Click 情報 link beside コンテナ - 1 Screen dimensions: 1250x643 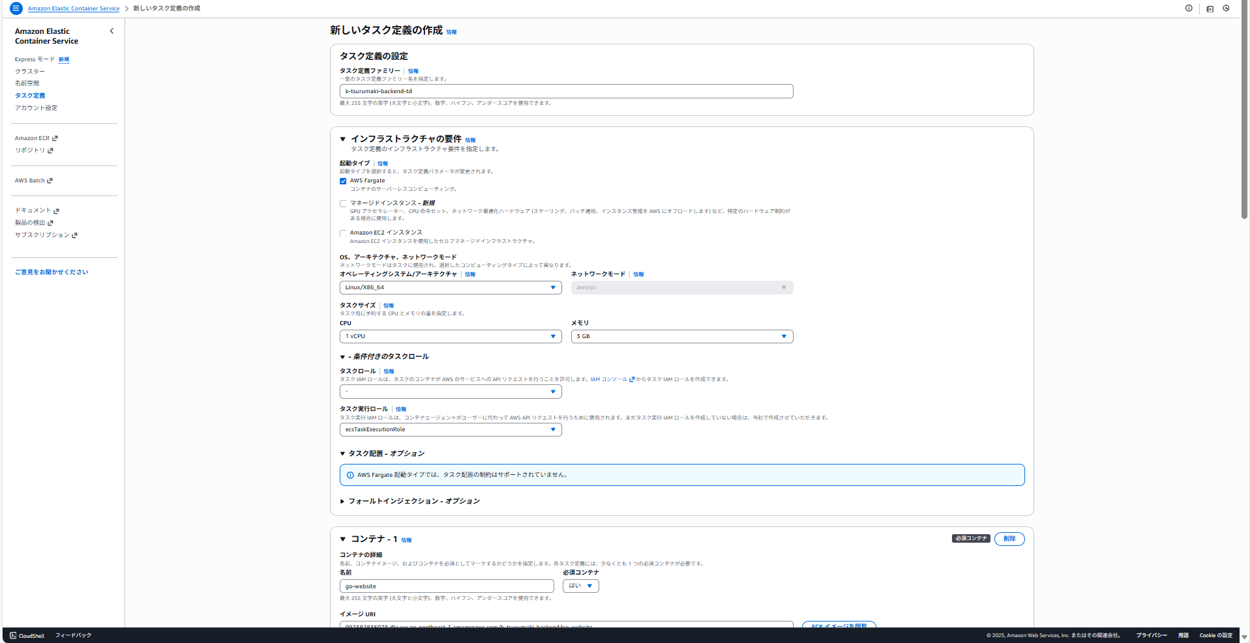pyautogui.click(x=406, y=540)
